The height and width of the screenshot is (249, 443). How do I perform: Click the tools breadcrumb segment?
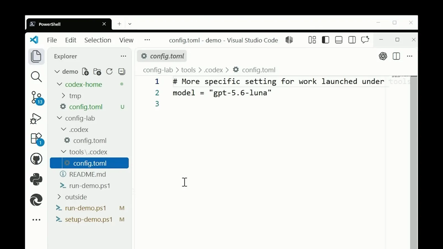coord(188,70)
